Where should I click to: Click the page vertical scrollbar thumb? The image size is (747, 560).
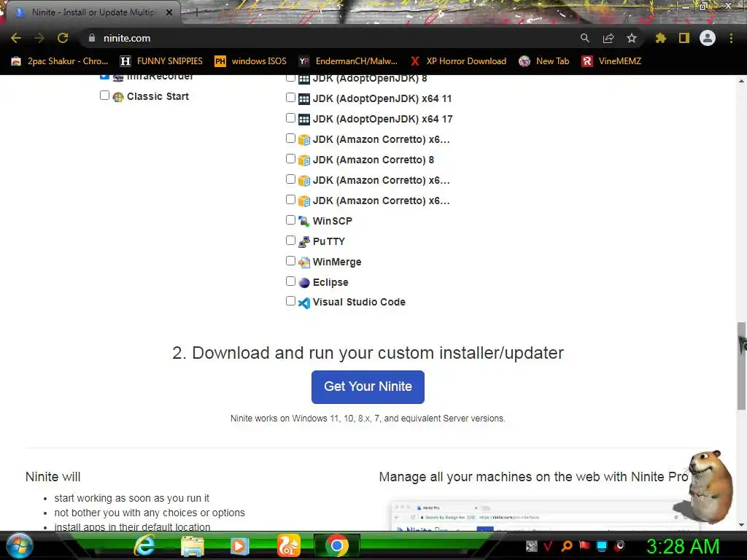[x=741, y=366]
